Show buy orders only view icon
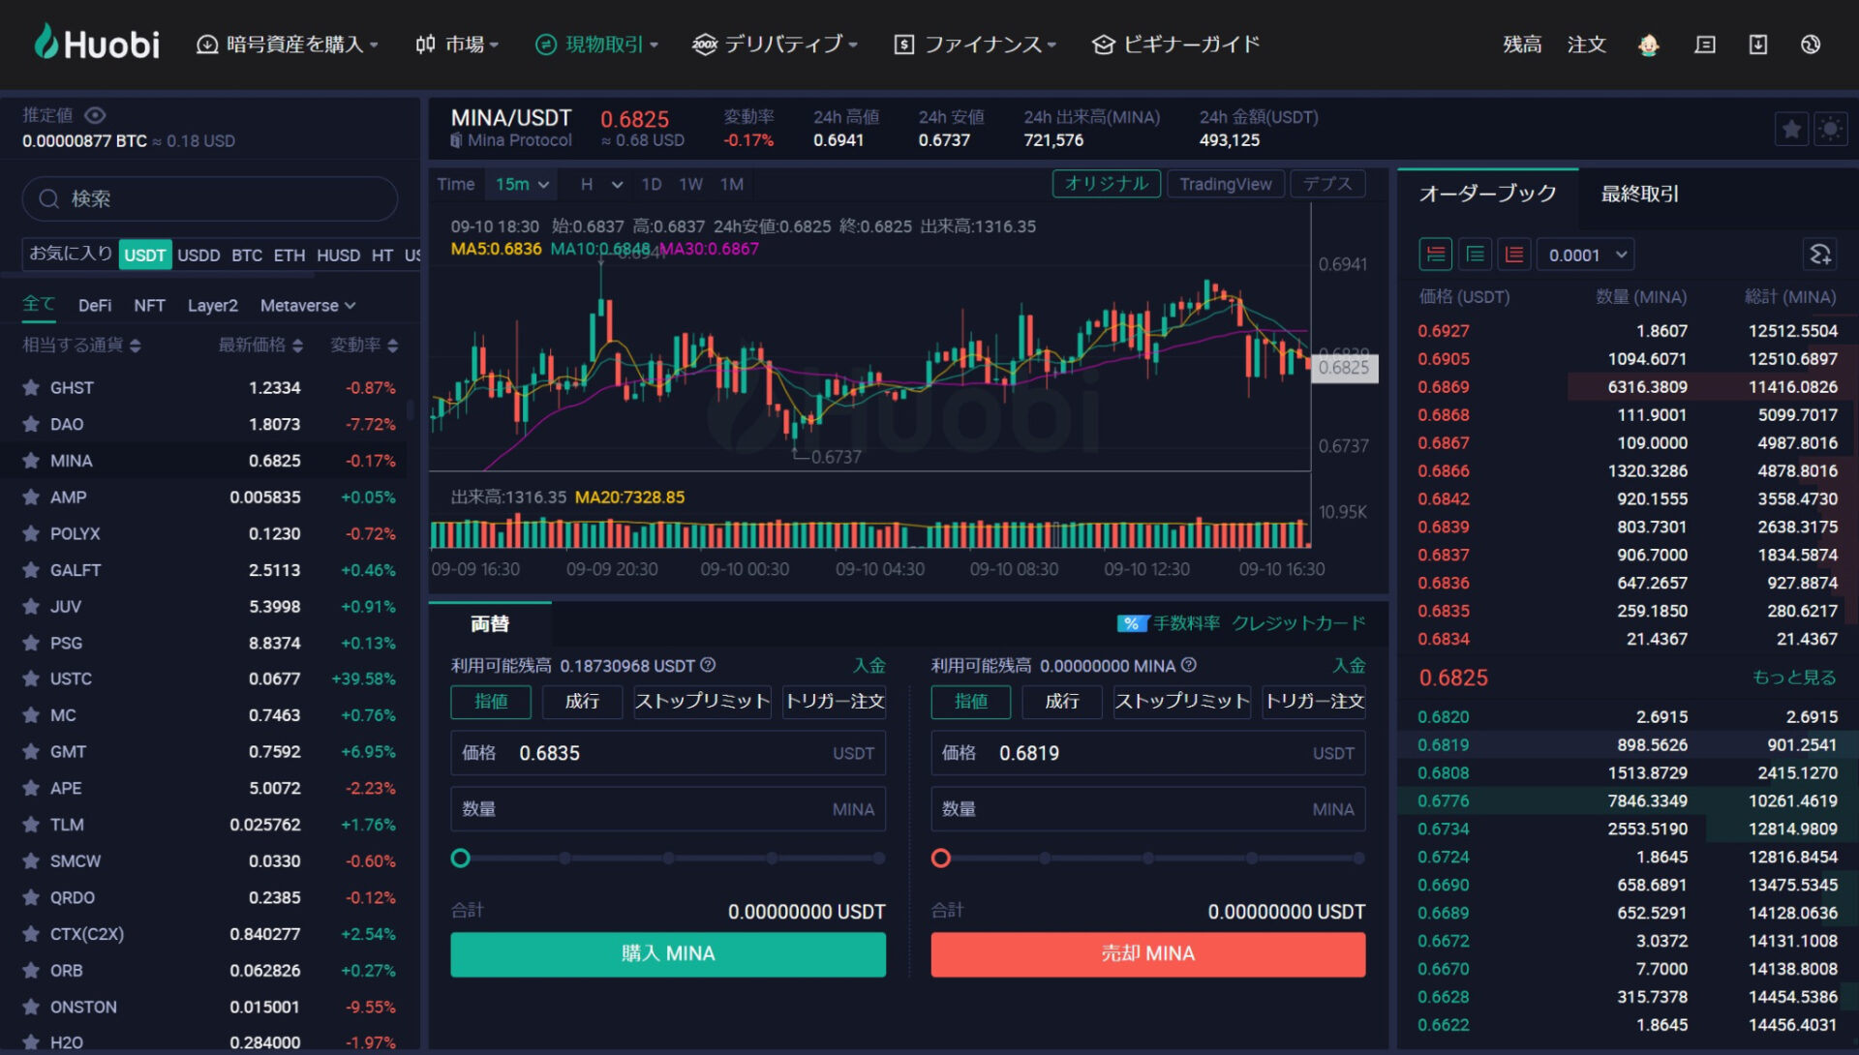 tap(1475, 255)
